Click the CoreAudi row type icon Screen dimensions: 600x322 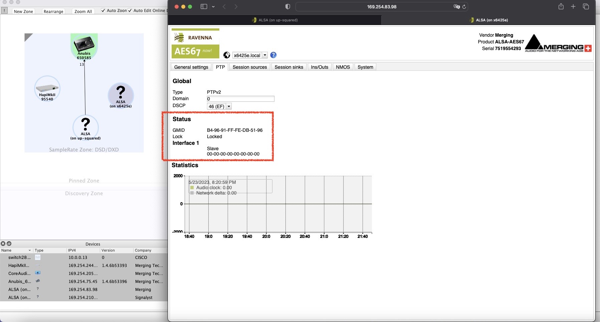point(38,273)
